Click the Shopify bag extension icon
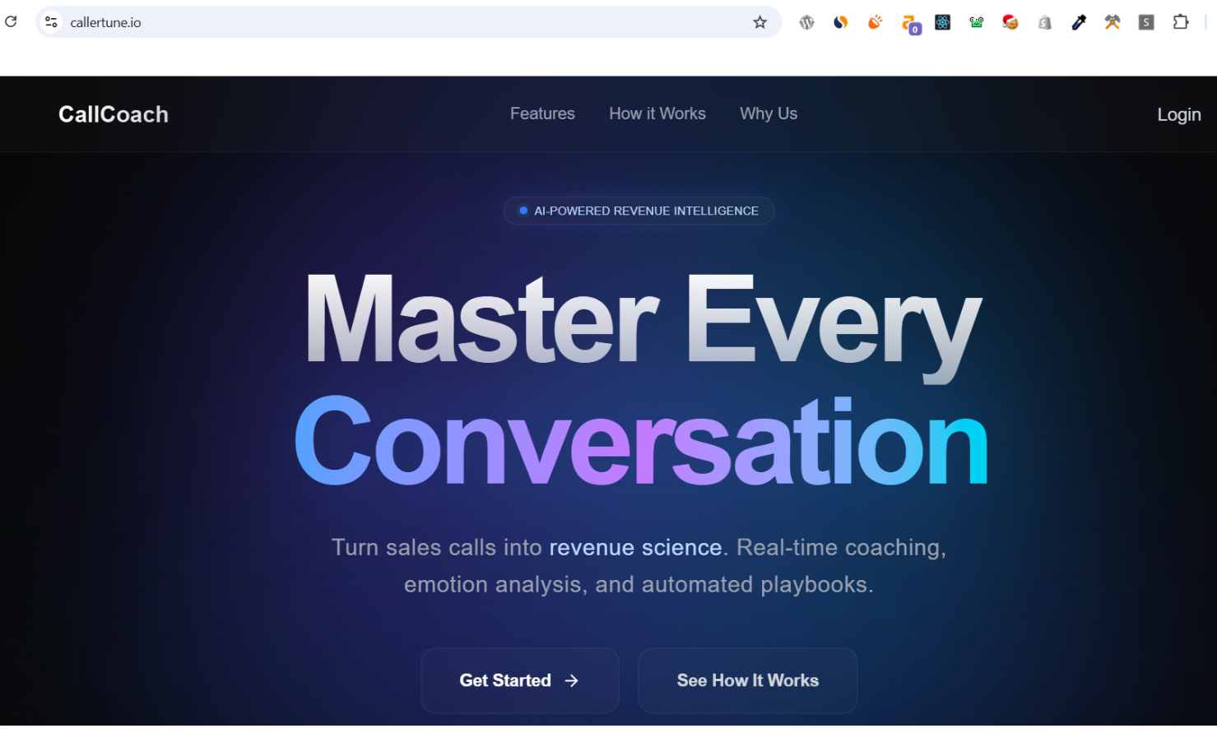Viewport: 1217px width, 733px height. coord(1044,22)
